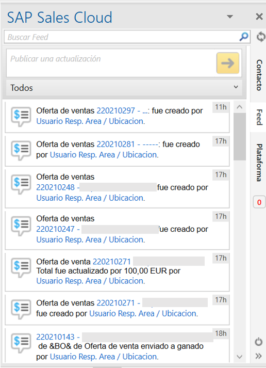This screenshot has width=266, height=368.
Task: Close the SAP Sales Cloud pane
Action: pyautogui.click(x=259, y=17)
